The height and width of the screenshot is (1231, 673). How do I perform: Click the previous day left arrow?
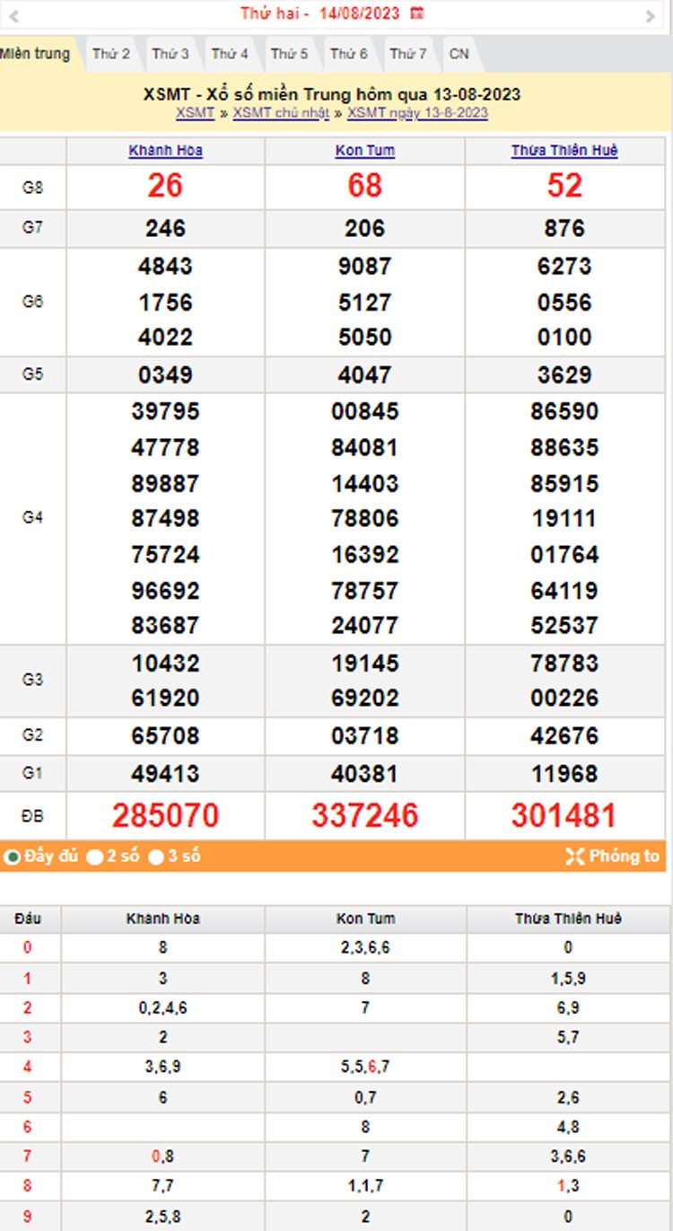point(13,15)
